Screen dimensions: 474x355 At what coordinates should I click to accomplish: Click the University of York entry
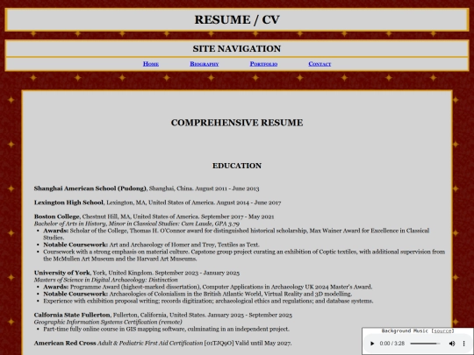click(137, 273)
